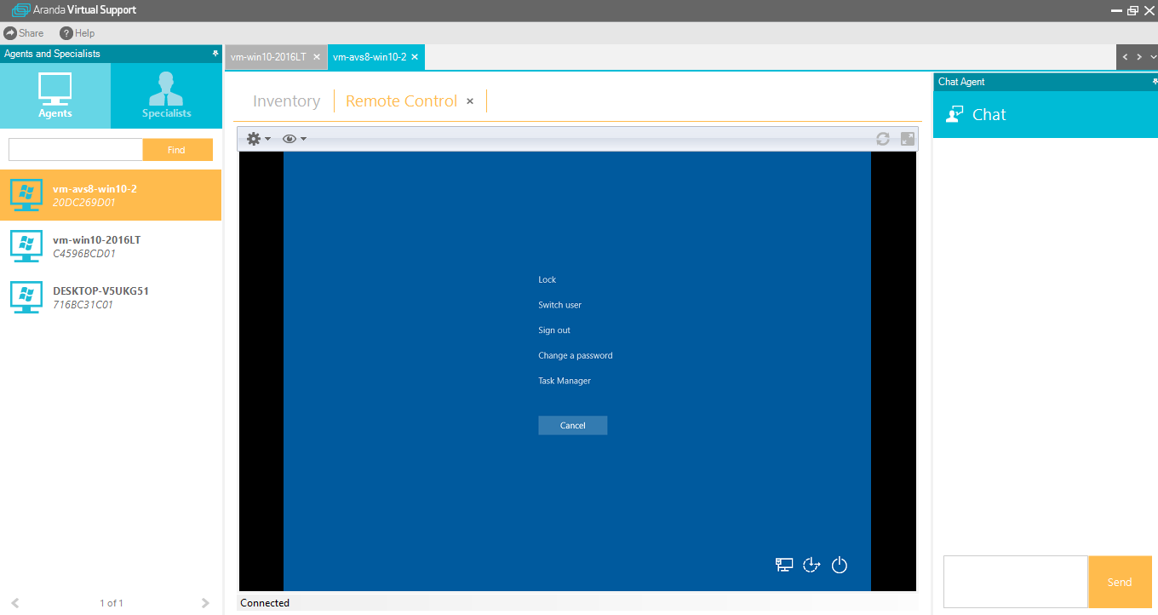Click the Cancel button on remote screen

point(573,425)
